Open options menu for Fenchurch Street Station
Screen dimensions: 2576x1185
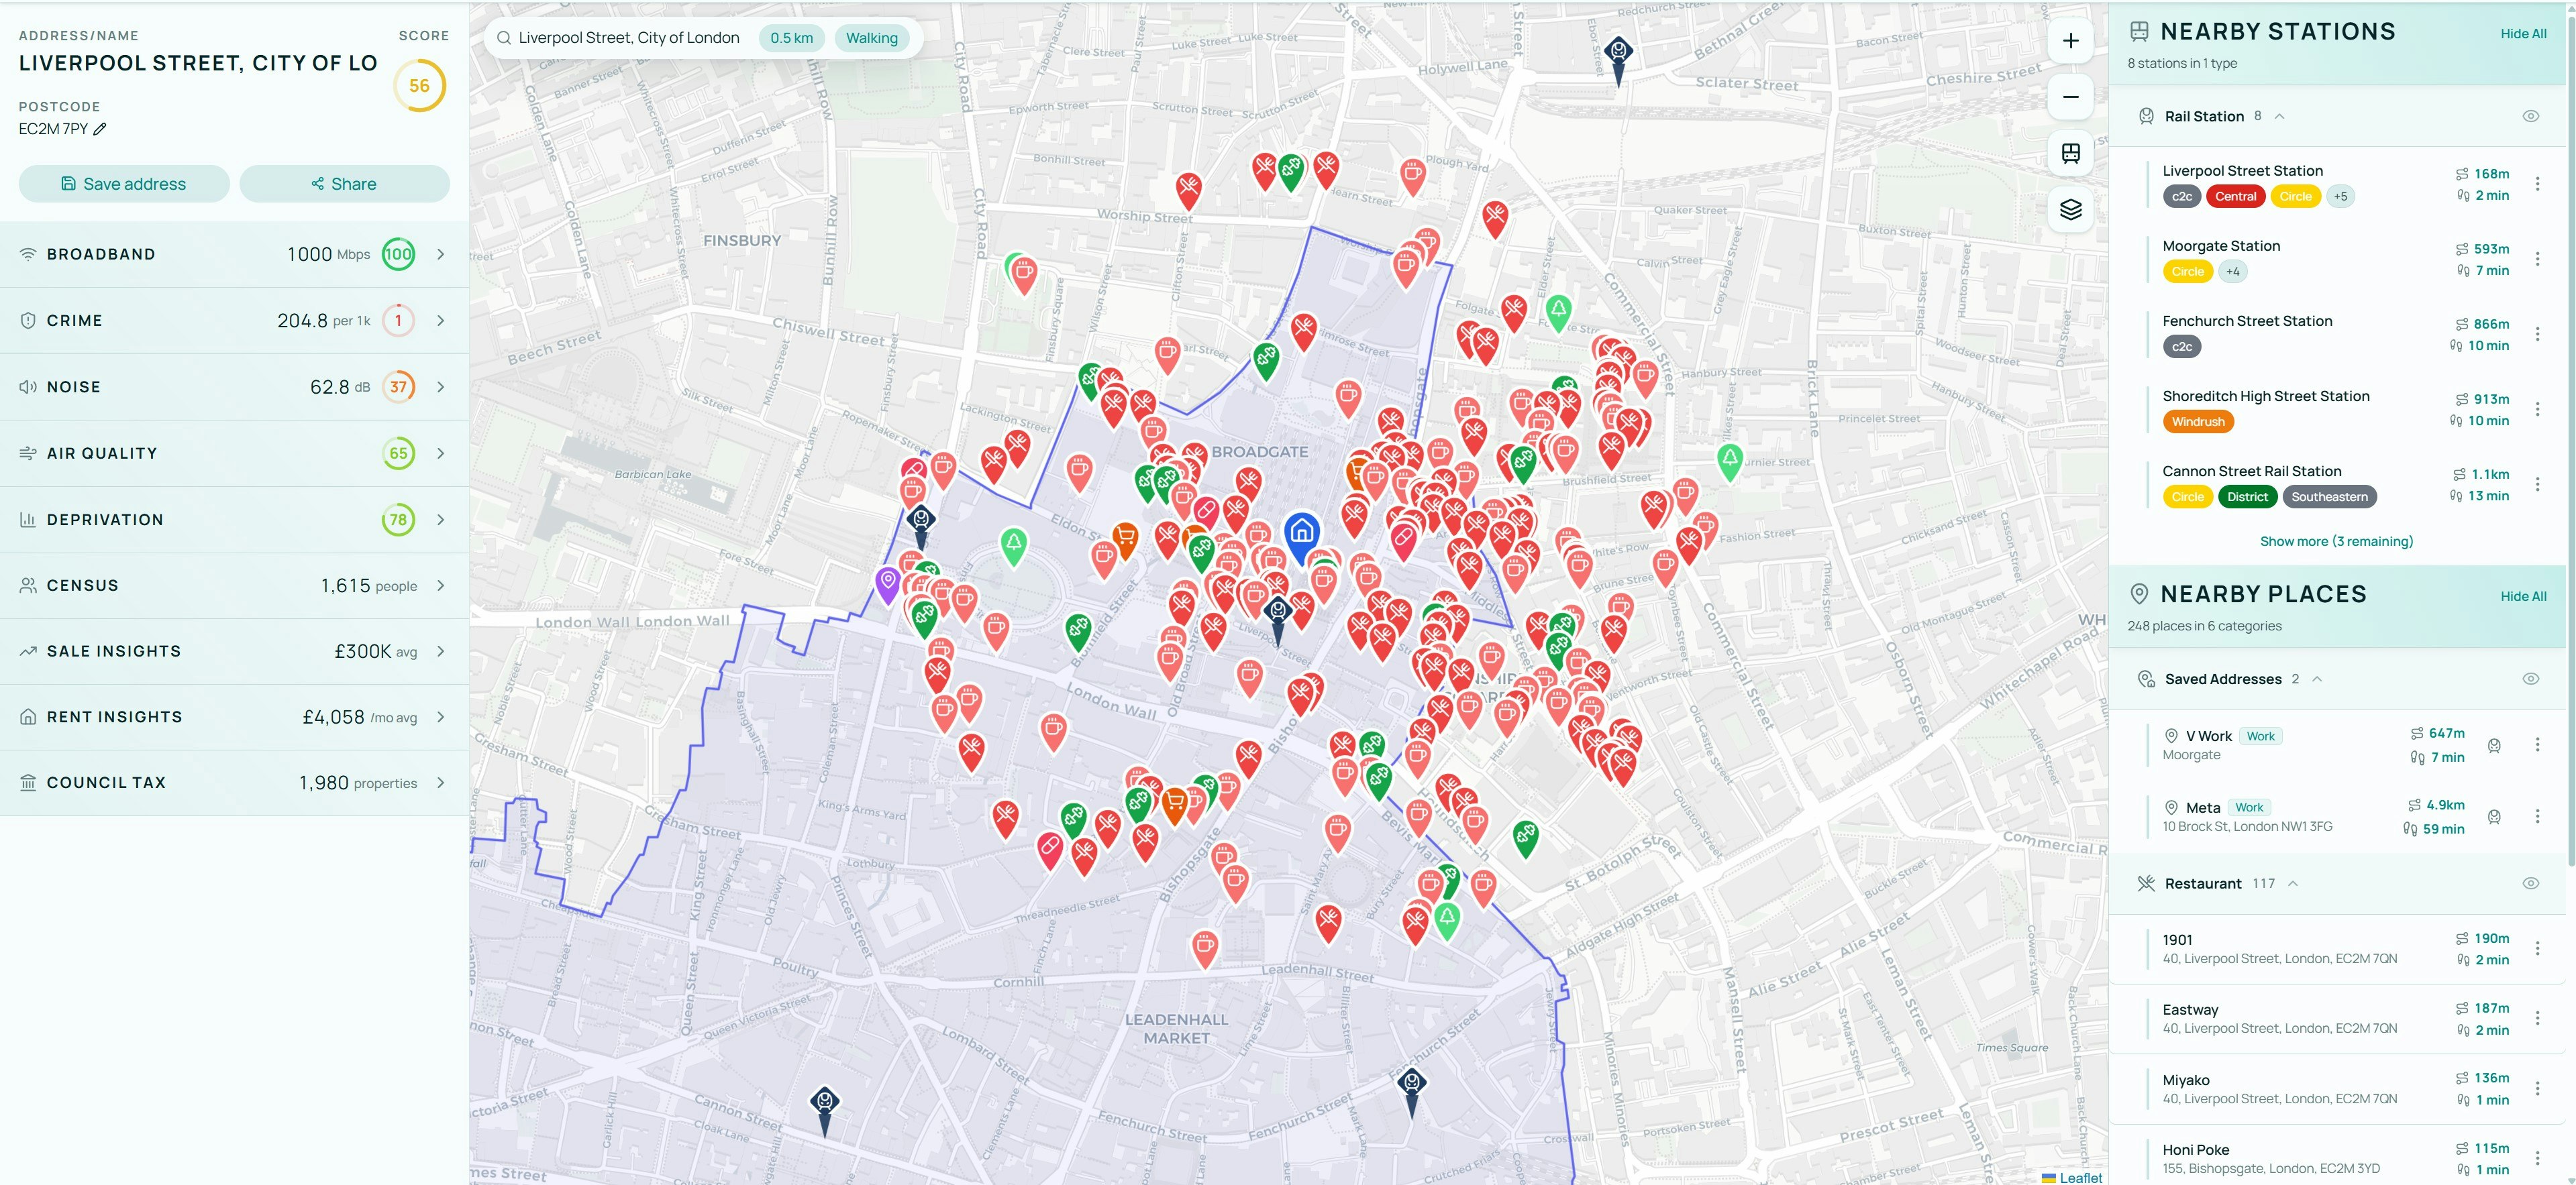(2537, 334)
